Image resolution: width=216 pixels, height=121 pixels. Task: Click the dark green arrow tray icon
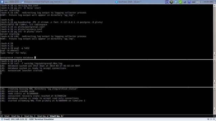tap(171, 2)
